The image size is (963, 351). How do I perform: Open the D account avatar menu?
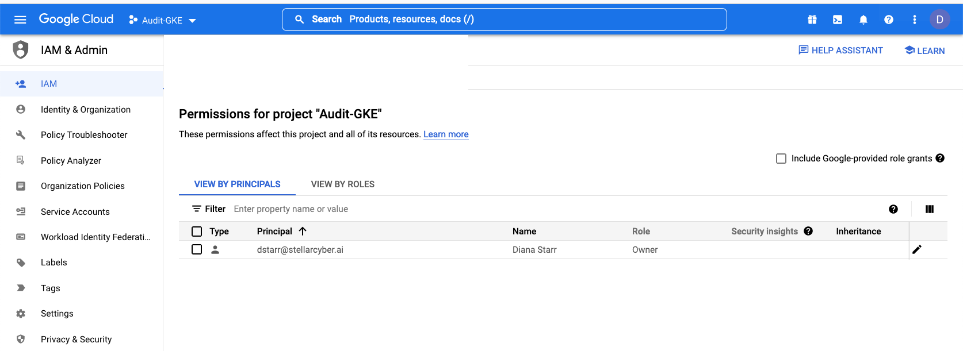pos(939,20)
